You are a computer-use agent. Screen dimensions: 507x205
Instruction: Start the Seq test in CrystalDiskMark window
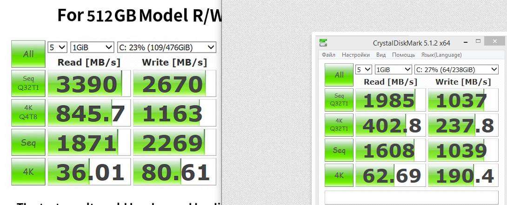339,150
